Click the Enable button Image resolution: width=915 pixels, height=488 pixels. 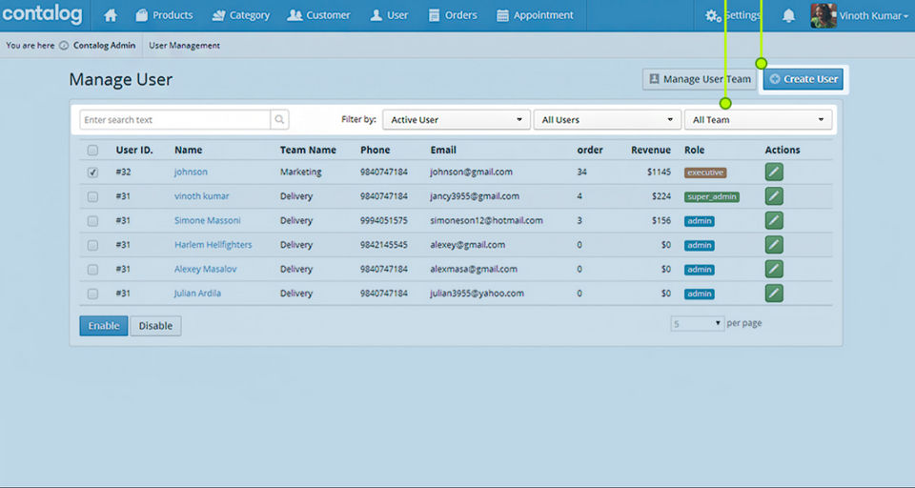(103, 326)
